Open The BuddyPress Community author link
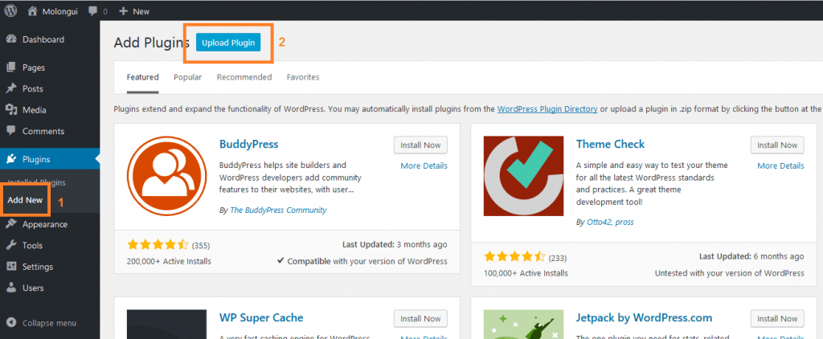Viewport: 823px width, 339px height. pyautogui.click(x=278, y=210)
